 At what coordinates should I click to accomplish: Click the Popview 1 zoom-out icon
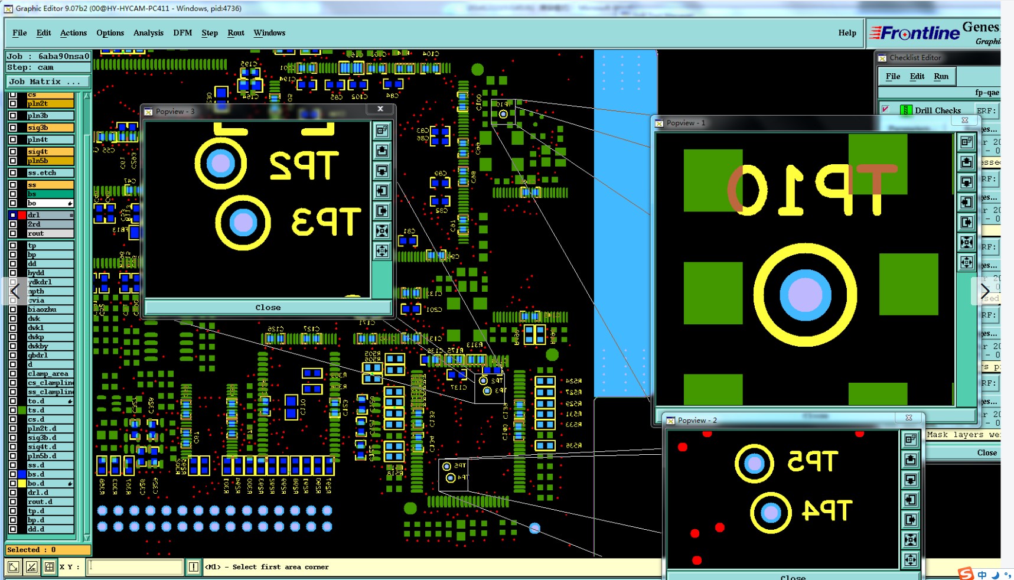(x=967, y=262)
